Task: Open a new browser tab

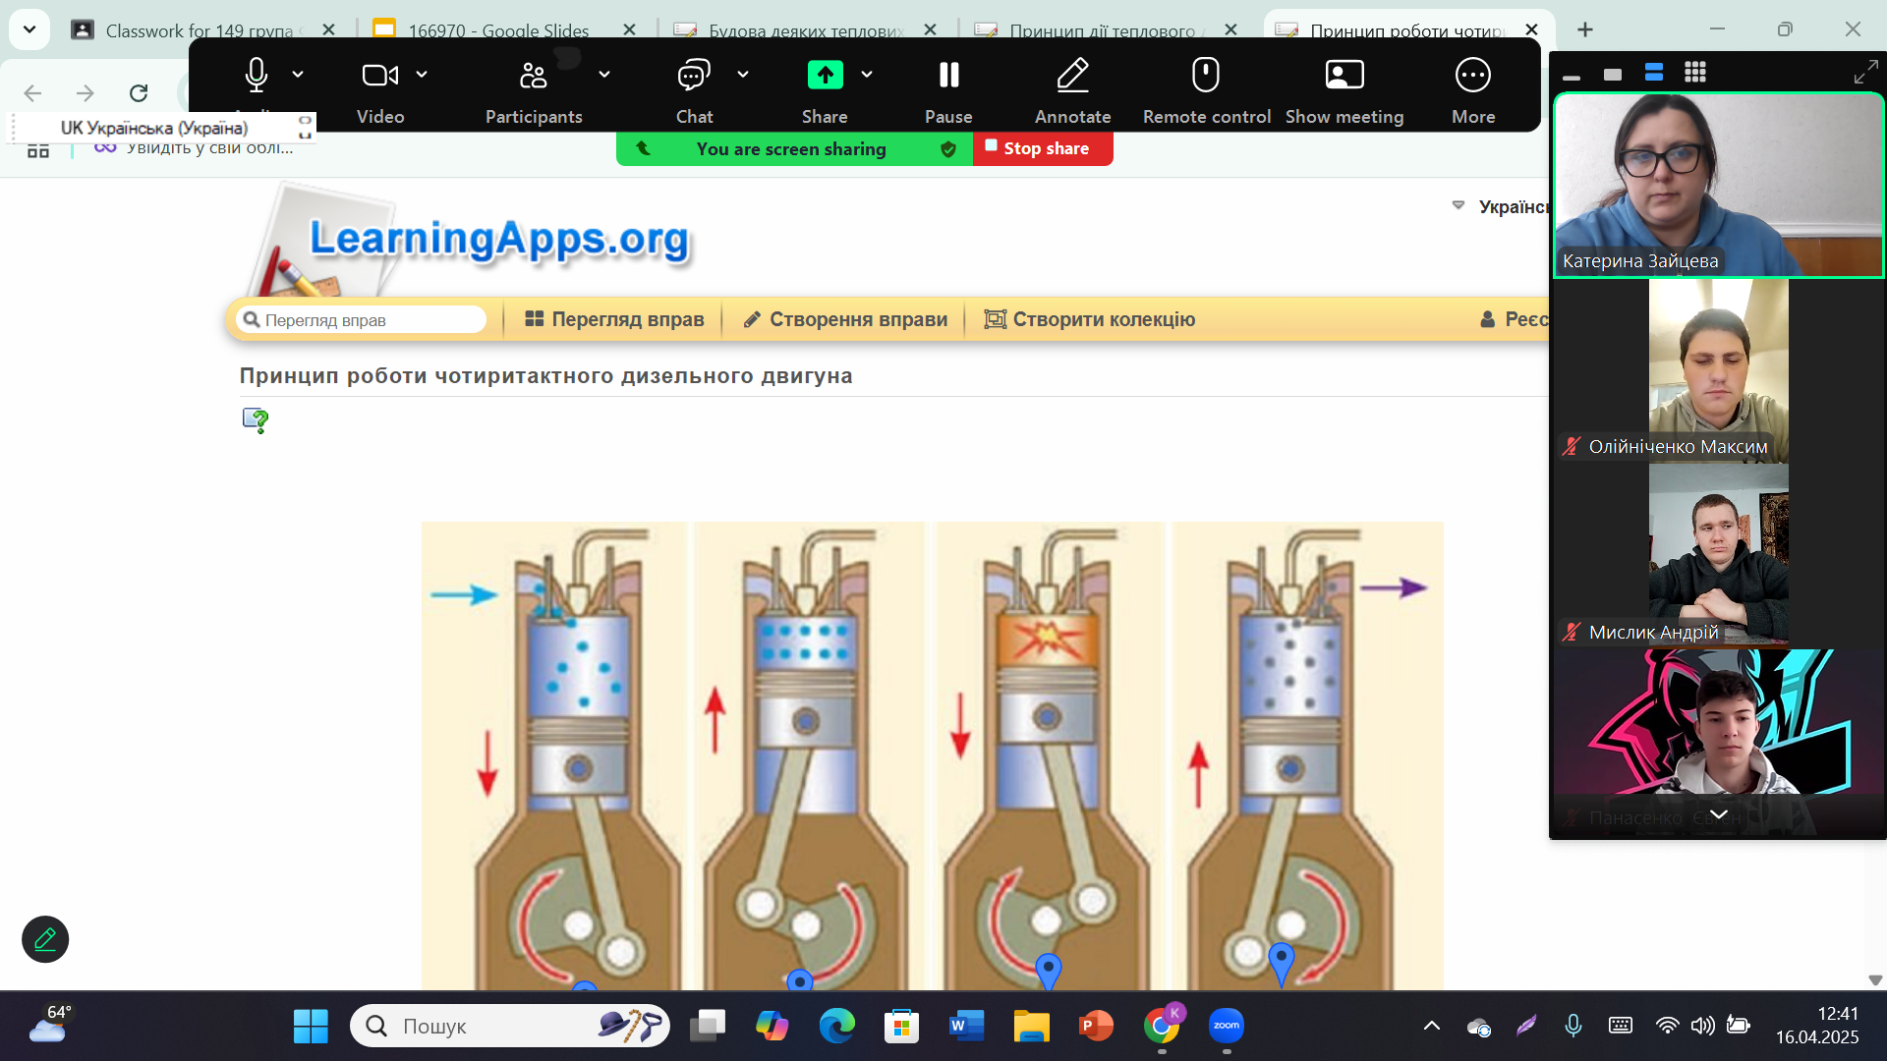Action: point(1585,30)
